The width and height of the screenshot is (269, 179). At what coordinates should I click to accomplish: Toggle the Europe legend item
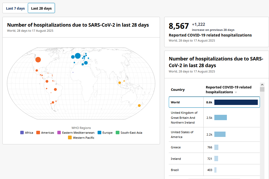pos(105,133)
